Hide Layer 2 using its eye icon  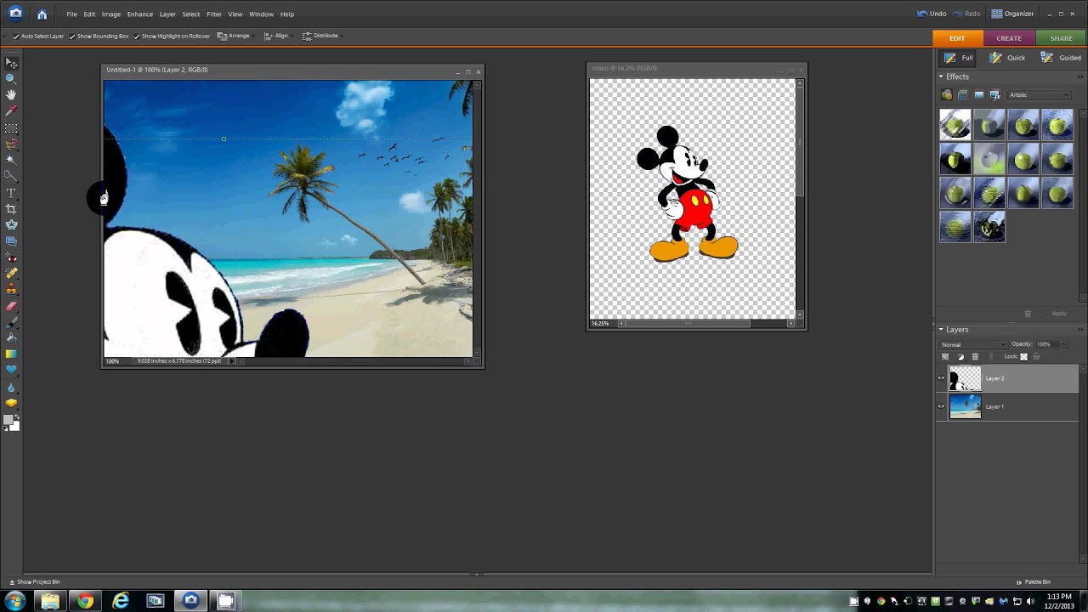941,378
